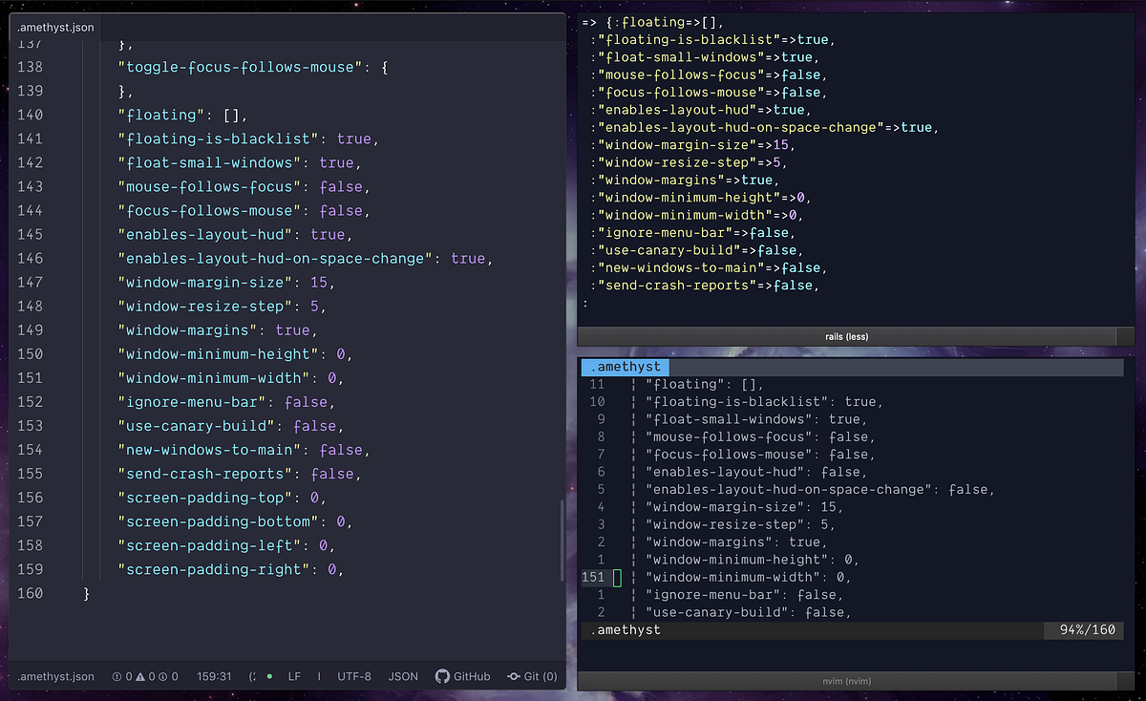Viewport: 1146px width, 701px height.
Task: Switch to the .amethyst.json editor tab
Action: (53, 27)
